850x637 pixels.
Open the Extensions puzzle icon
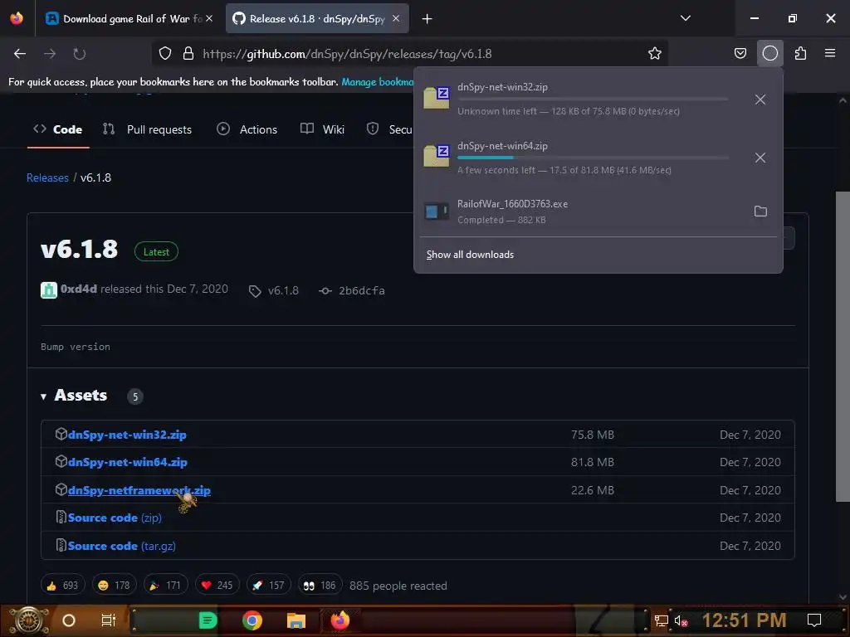801,54
